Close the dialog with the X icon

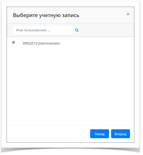(128, 14)
